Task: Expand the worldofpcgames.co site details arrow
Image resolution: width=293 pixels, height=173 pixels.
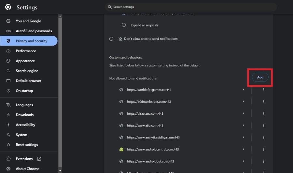Action: click(244, 89)
